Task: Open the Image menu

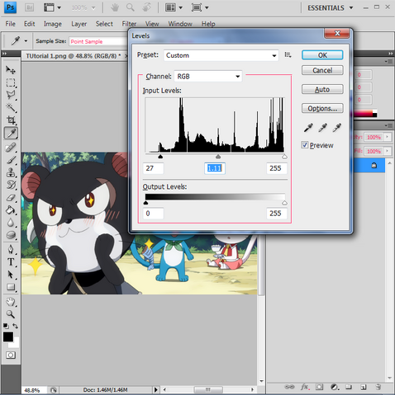Action: point(53,24)
